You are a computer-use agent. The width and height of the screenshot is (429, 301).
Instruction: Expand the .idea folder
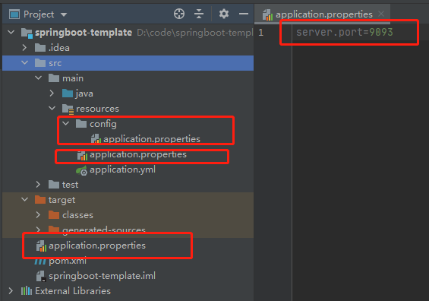coord(24,48)
